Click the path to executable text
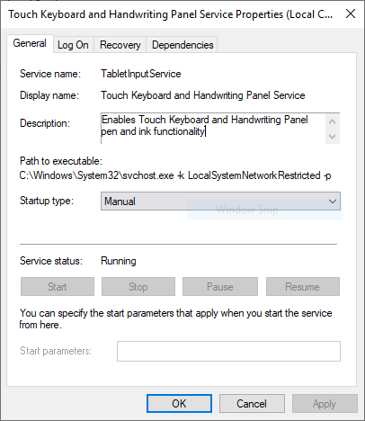365x421 pixels. pos(175,175)
